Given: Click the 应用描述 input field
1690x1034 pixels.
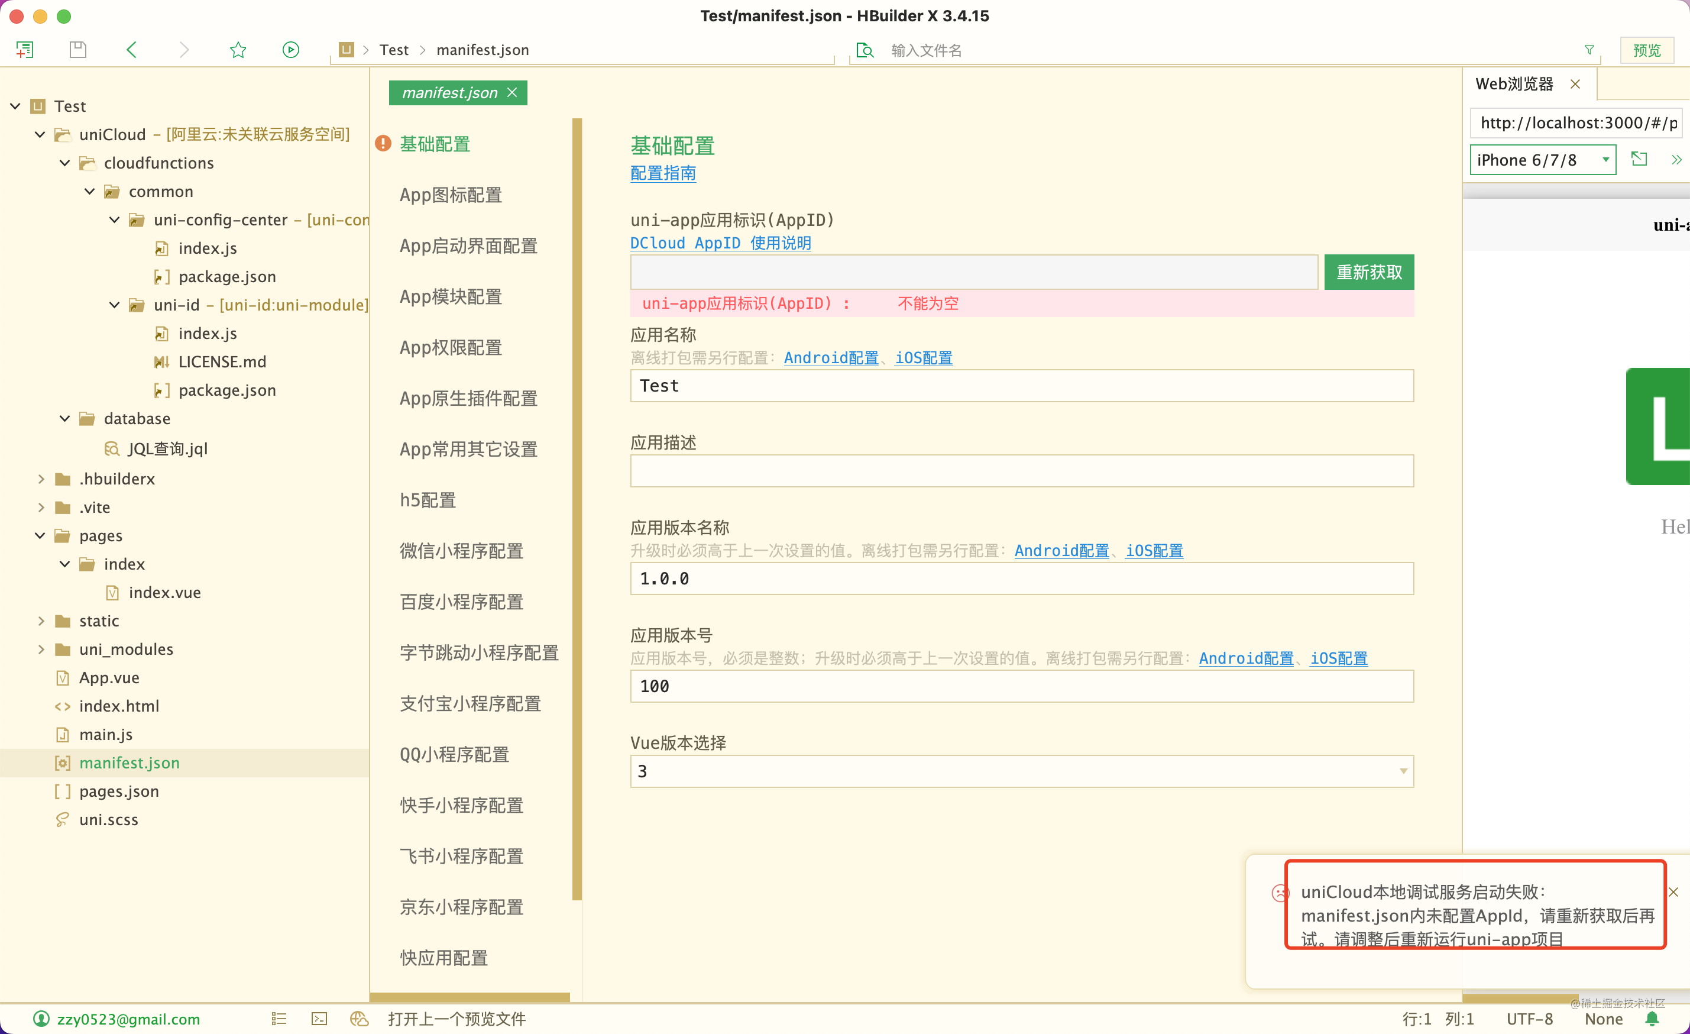Looking at the screenshot, I should [1021, 471].
